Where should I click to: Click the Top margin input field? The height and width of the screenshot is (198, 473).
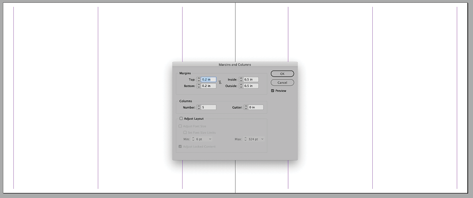click(x=209, y=80)
